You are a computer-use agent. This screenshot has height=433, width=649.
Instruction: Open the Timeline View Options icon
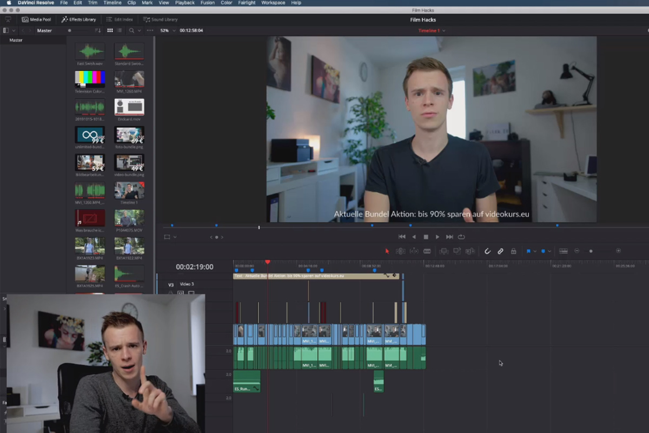click(564, 251)
